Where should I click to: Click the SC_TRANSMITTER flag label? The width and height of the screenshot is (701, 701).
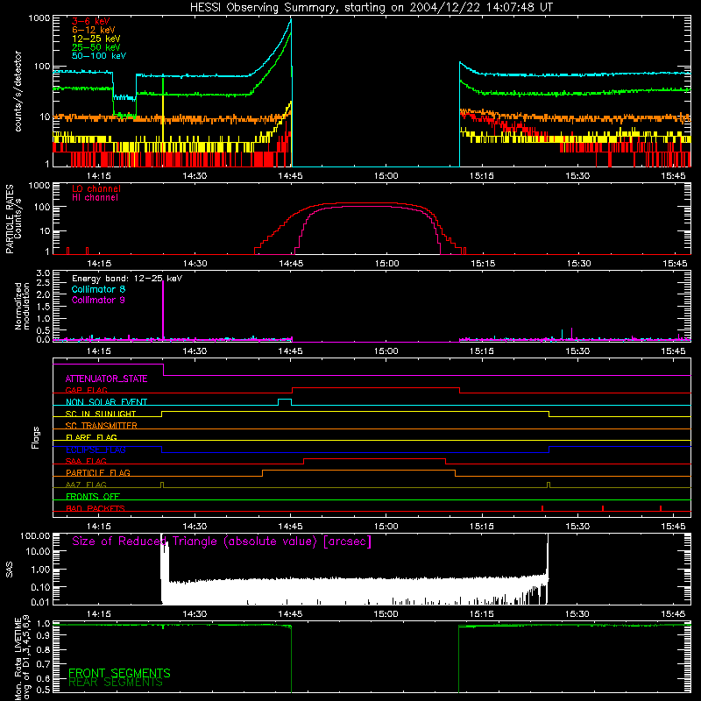(101, 426)
